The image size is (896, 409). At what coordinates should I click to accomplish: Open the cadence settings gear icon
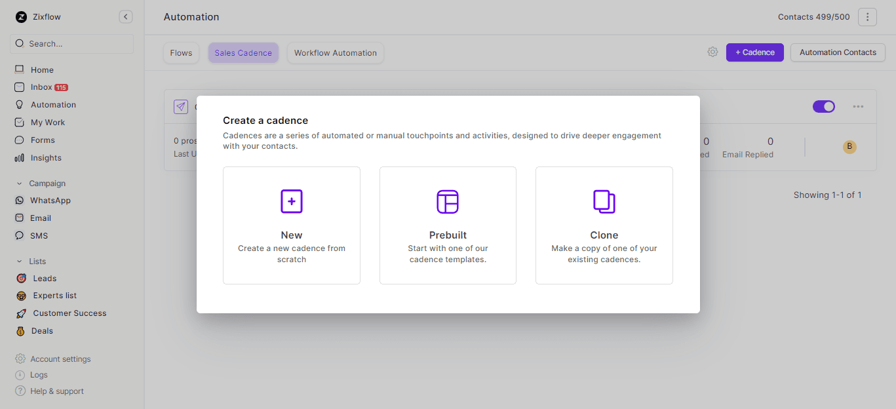pyautogui.click(x=712, y=52)
